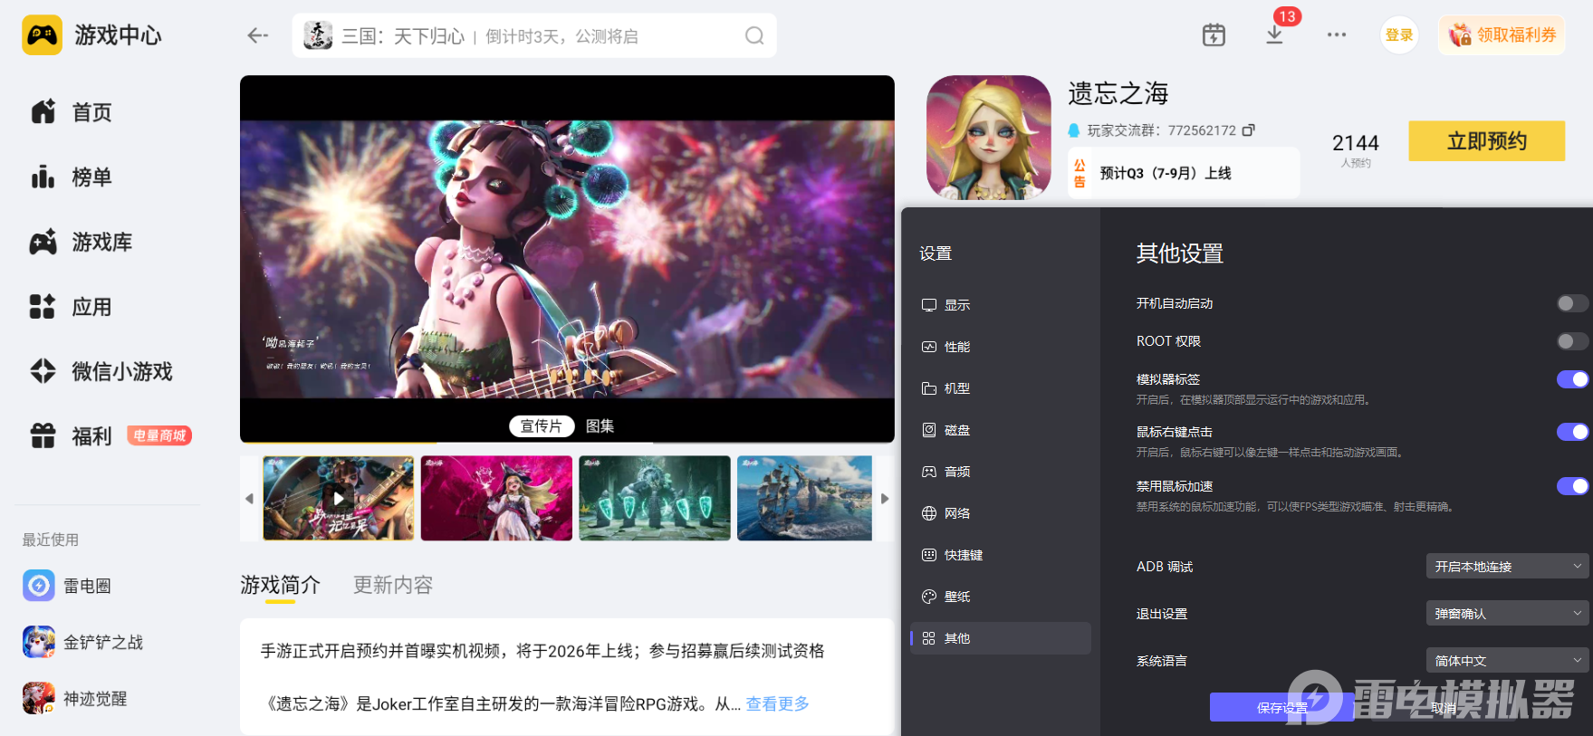Open the calendar reservation icon
Image resolution: width=1593 pixels, height=736 pixels.
pyautogui.click(x=1214, y=35)
